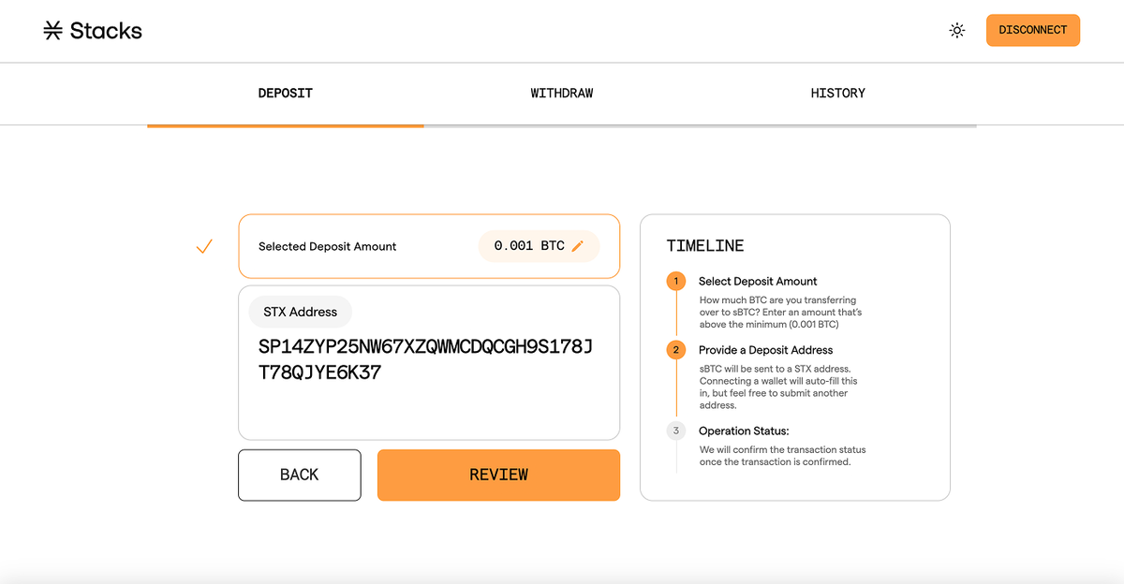This screenshot has height=584, width=1124.
Task: Switch to the Deposit tab
Action: point(285,94)
